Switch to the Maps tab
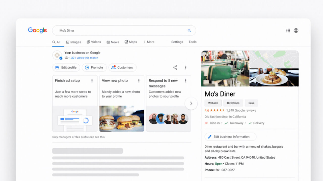The height and width of the screenshot is (181, 323). pos(131,42)
